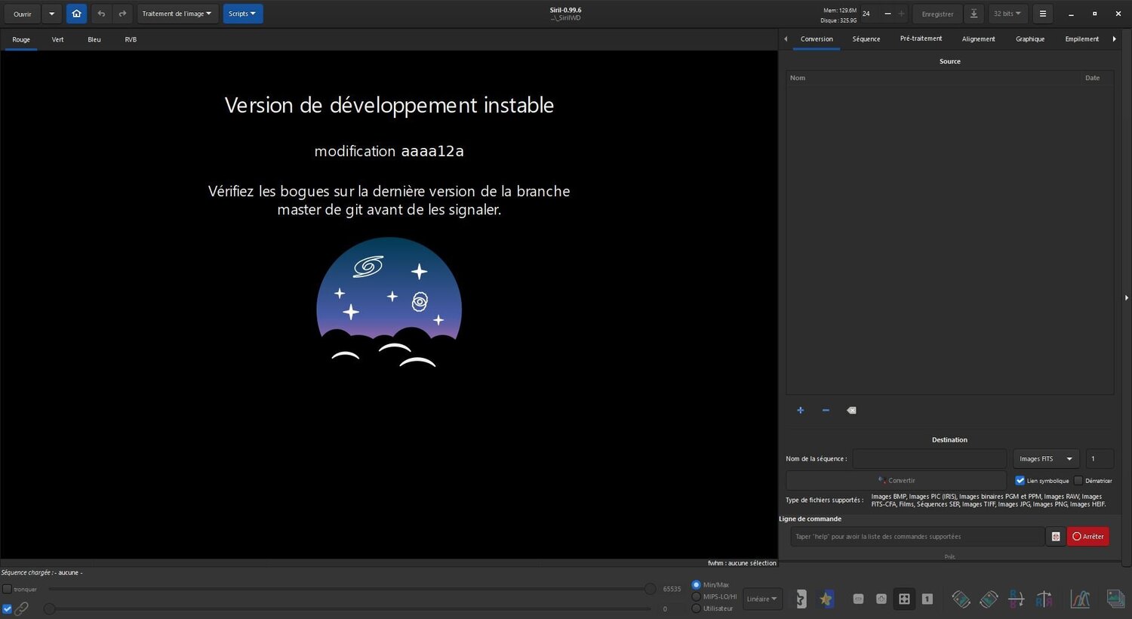Click the zoom-to-fit icon in bottom toolbar
The height and width of the screenshot is (619, 1132).
tap(904, 599)
